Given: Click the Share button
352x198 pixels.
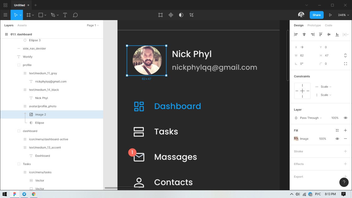Looking at the screenshot, I should [317, 15].
